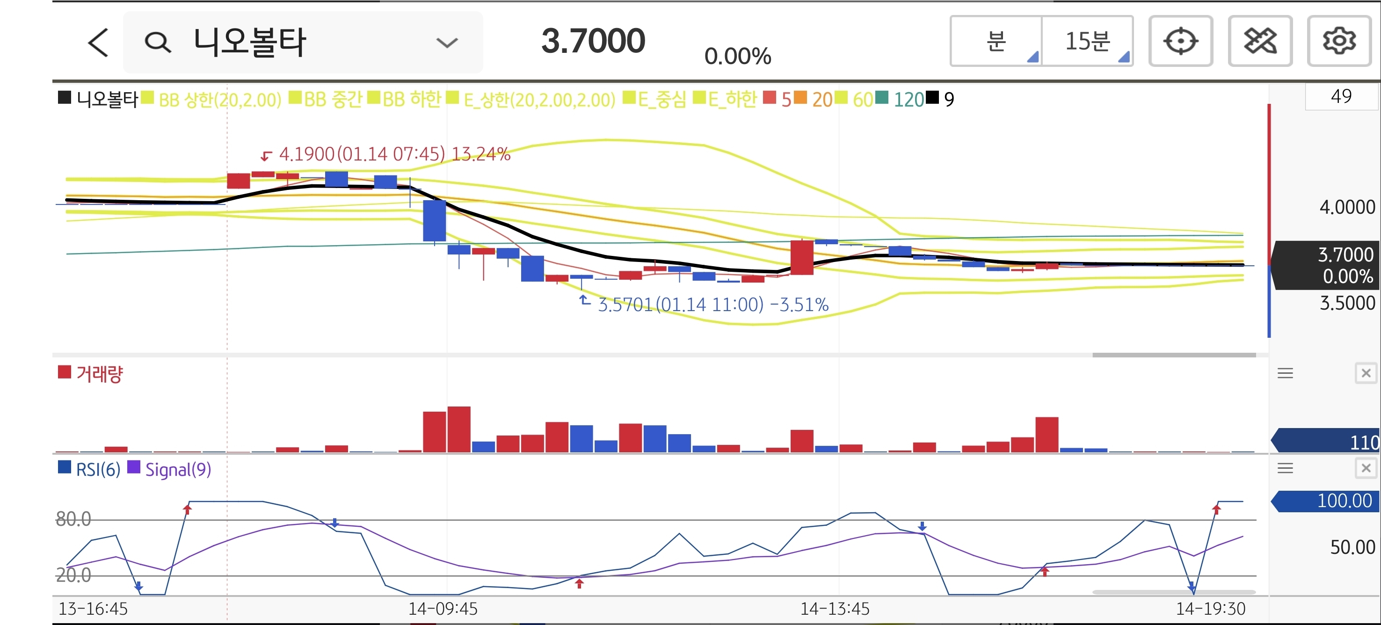Image resolution: width=1381 pixels, height=625 pixels.
Task: Open the 15분 interval dropdown
Action: tap(1087, 41)
